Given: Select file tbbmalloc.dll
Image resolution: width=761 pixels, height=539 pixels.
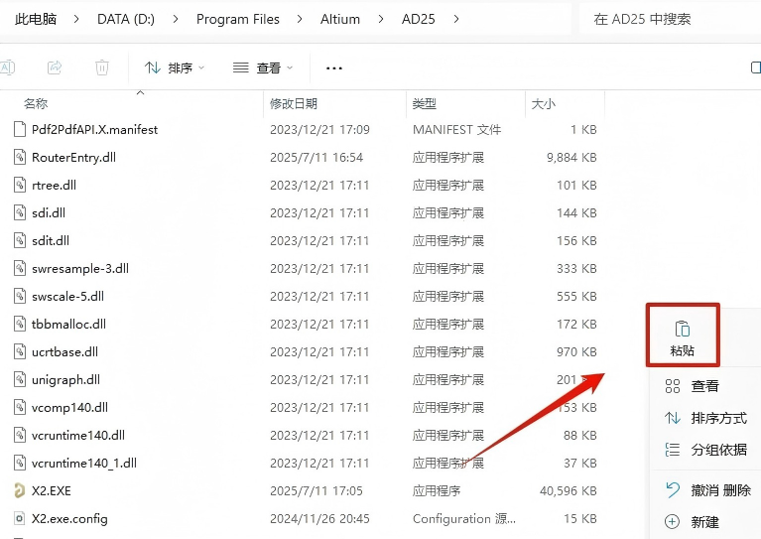Looking at the screenshot, I should 68,324.
